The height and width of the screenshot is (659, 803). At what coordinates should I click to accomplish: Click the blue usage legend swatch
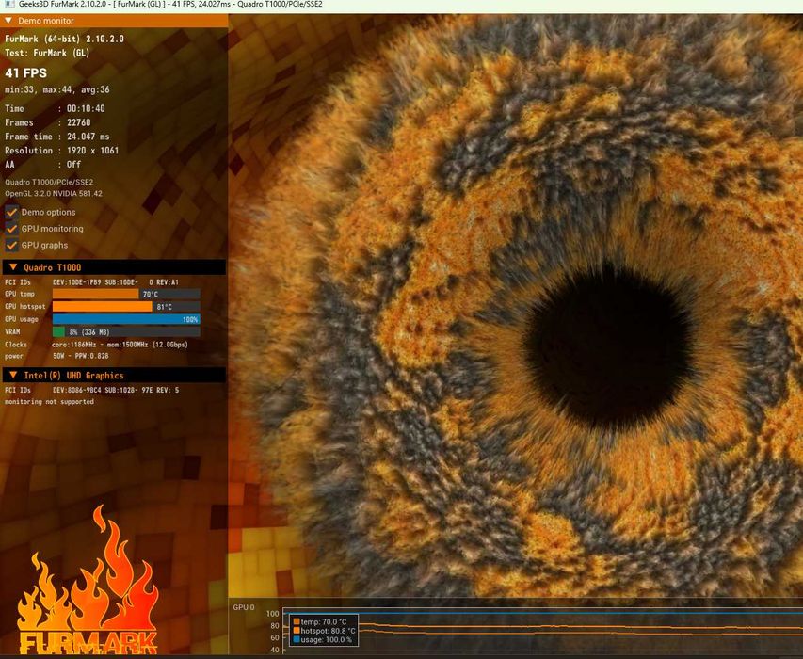297,639
